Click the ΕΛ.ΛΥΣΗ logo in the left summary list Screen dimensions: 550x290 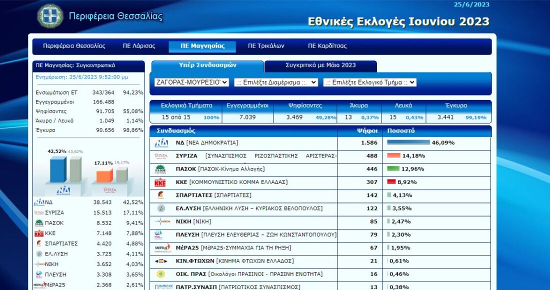tap(39, 253)
